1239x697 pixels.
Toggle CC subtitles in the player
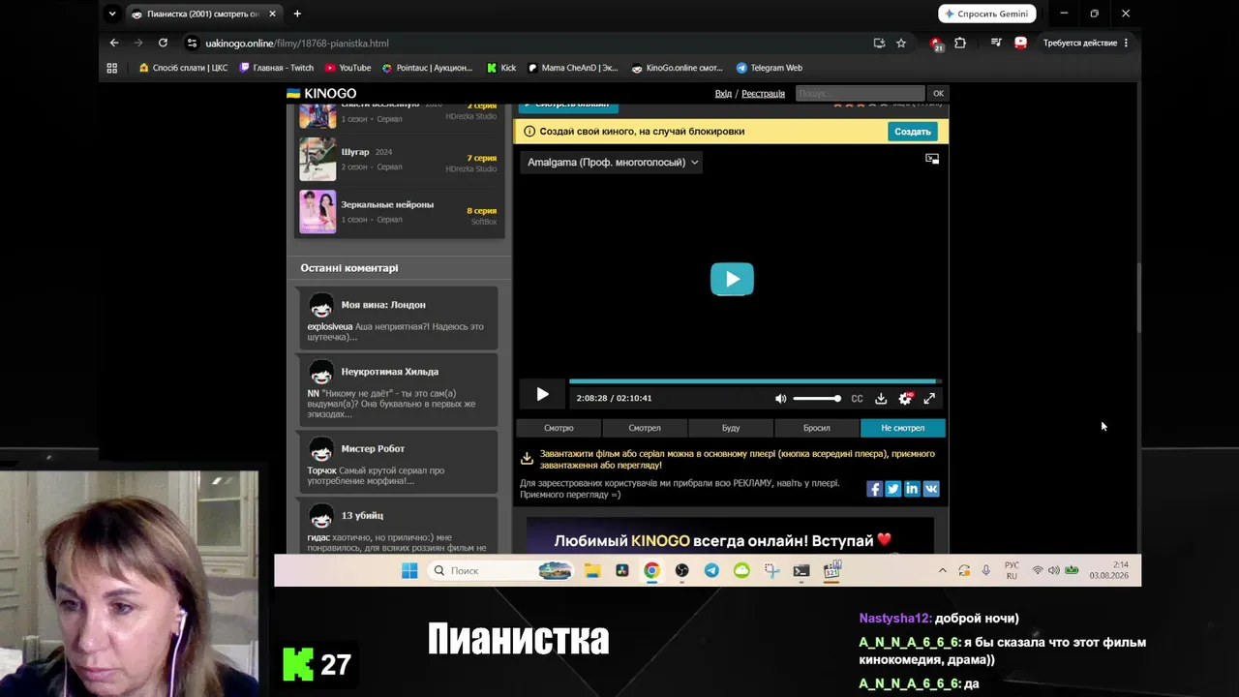tap(857, 398)
